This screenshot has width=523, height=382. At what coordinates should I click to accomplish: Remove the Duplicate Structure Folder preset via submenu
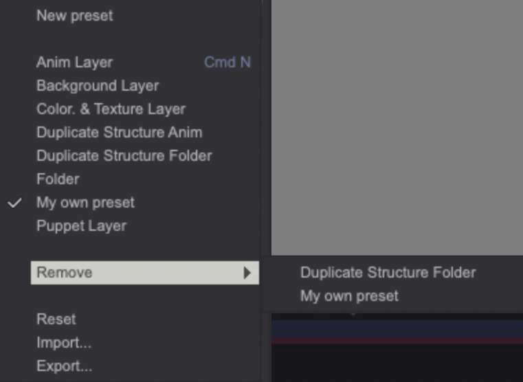(x=388, y=272)
